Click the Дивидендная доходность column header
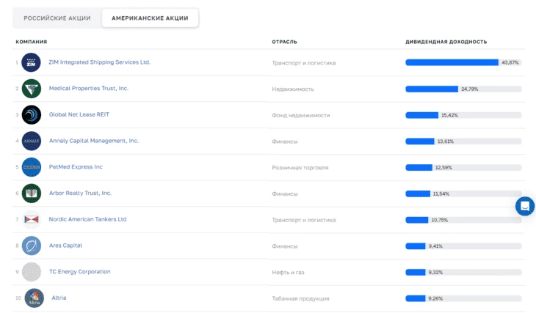This screenshot has height=313, width=536. point(446,42)
